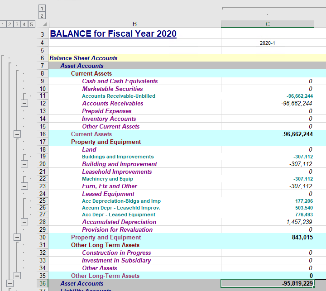
Task: Select the Accumulated Depreciation value 1,457,239
Action: click(268, 222)
